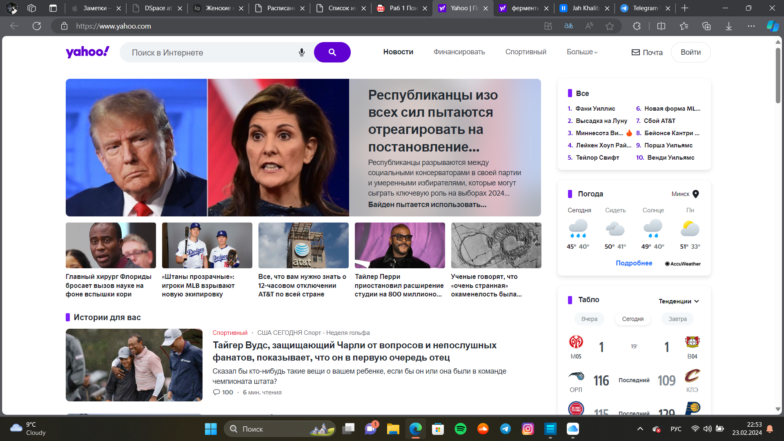Viewport: 784px width, 441px height.
Task: Click the browser address bar URL
Action: [114, 26]
